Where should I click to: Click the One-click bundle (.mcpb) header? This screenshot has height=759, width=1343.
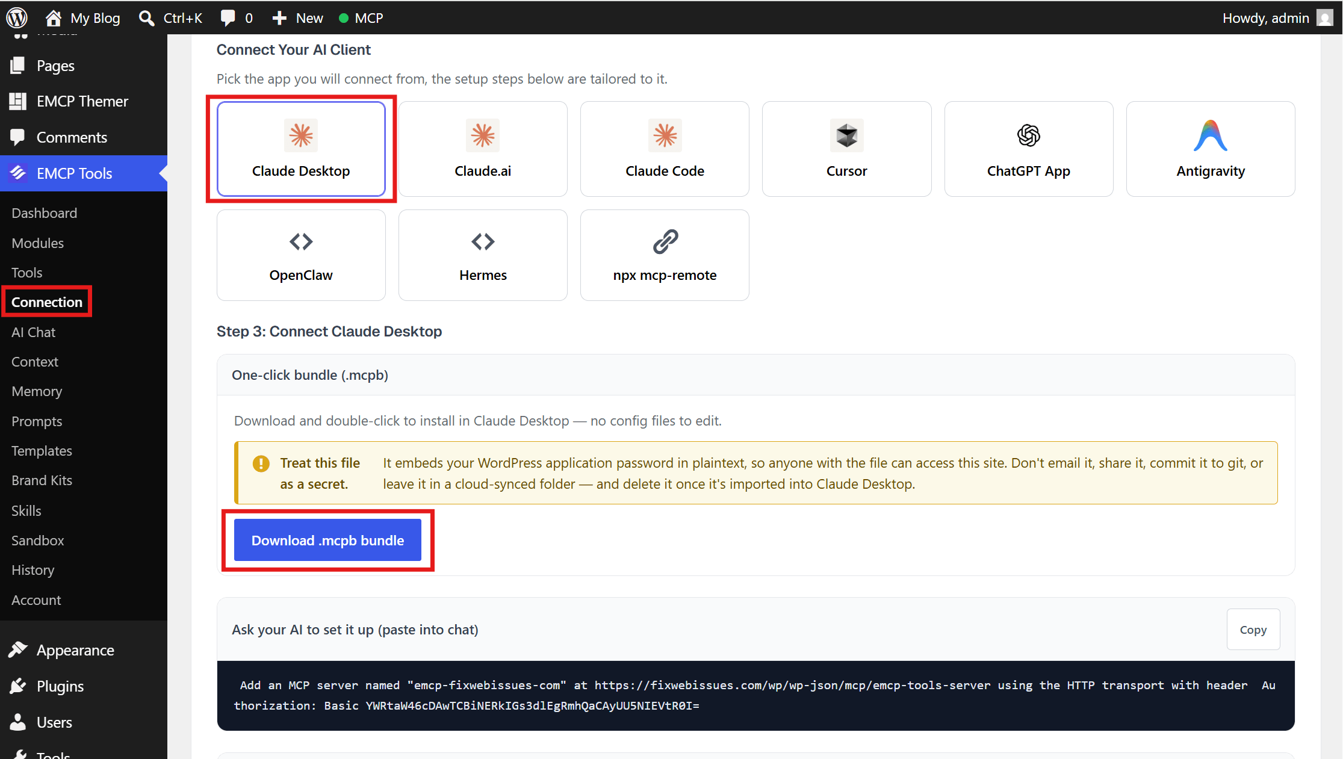(310, 375)
